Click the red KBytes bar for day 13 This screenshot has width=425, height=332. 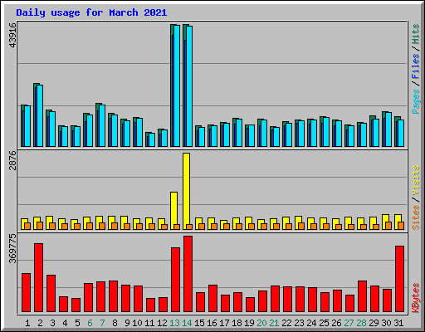[175, 280]
